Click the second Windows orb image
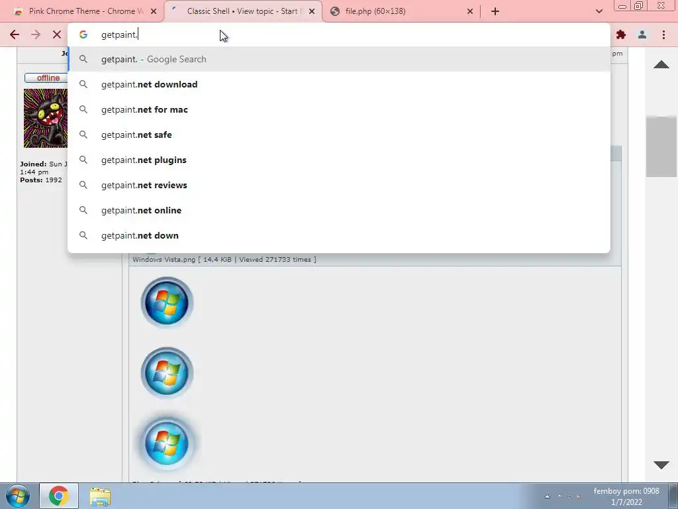The height and width of the screenshot is (509, 678). [x=167, y=372]
